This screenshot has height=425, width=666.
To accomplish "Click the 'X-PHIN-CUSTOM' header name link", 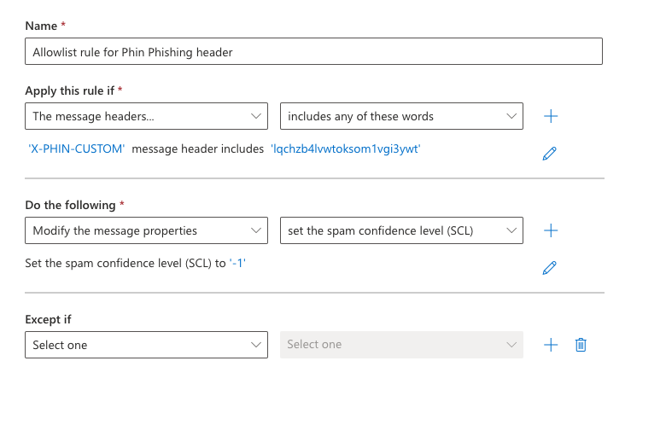I will tap(77, 148).
